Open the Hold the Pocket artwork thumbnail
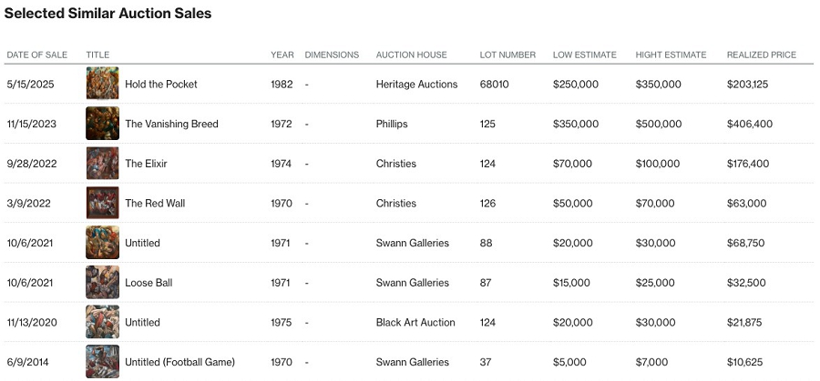 click(102, 84)
